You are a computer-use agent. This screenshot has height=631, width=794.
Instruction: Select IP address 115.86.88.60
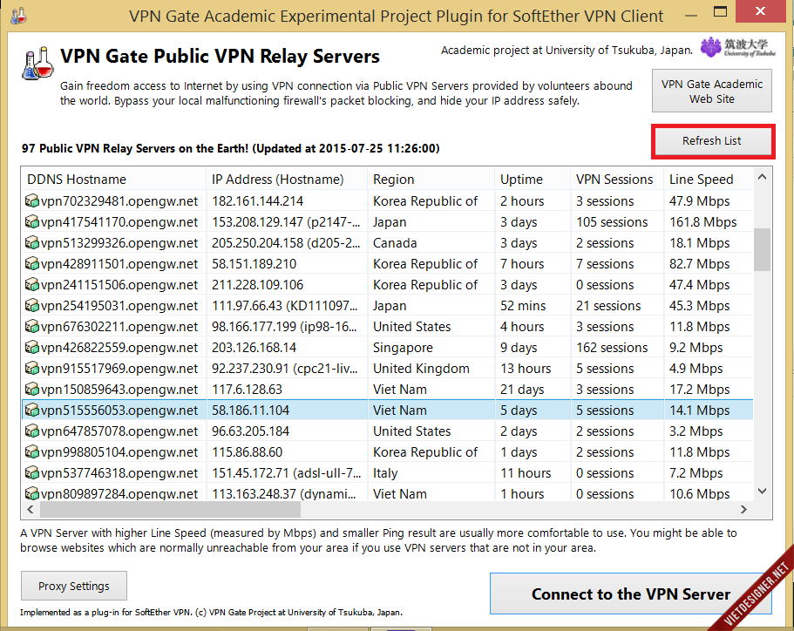tap(248, 451)
